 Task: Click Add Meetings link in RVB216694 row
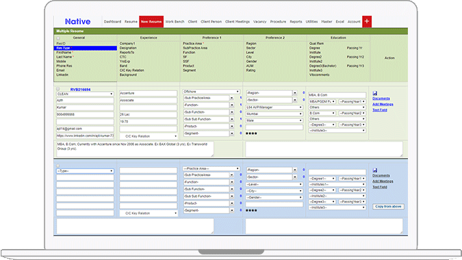pyautogui.click(x=383, y=104)
